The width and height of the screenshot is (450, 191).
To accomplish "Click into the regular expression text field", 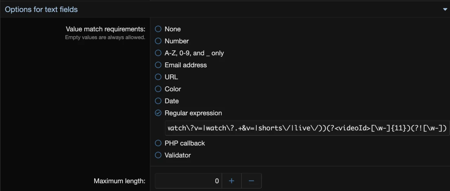I will (307, 128).
